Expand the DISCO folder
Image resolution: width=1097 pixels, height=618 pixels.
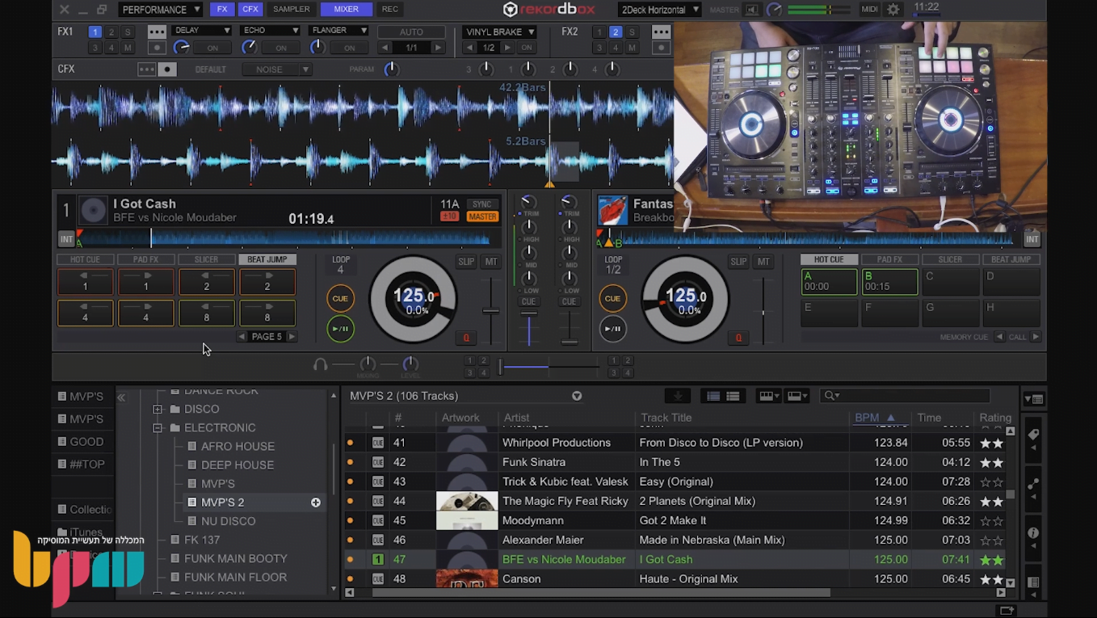coord(158,409)
